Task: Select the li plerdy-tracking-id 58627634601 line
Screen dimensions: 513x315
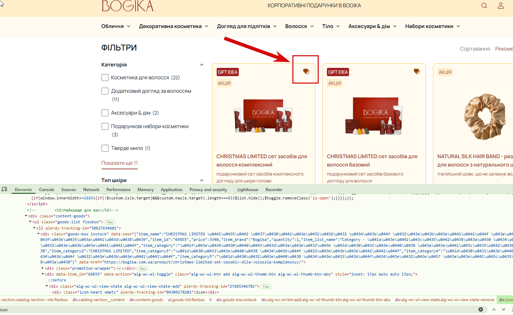Action: tap(79, 228)
